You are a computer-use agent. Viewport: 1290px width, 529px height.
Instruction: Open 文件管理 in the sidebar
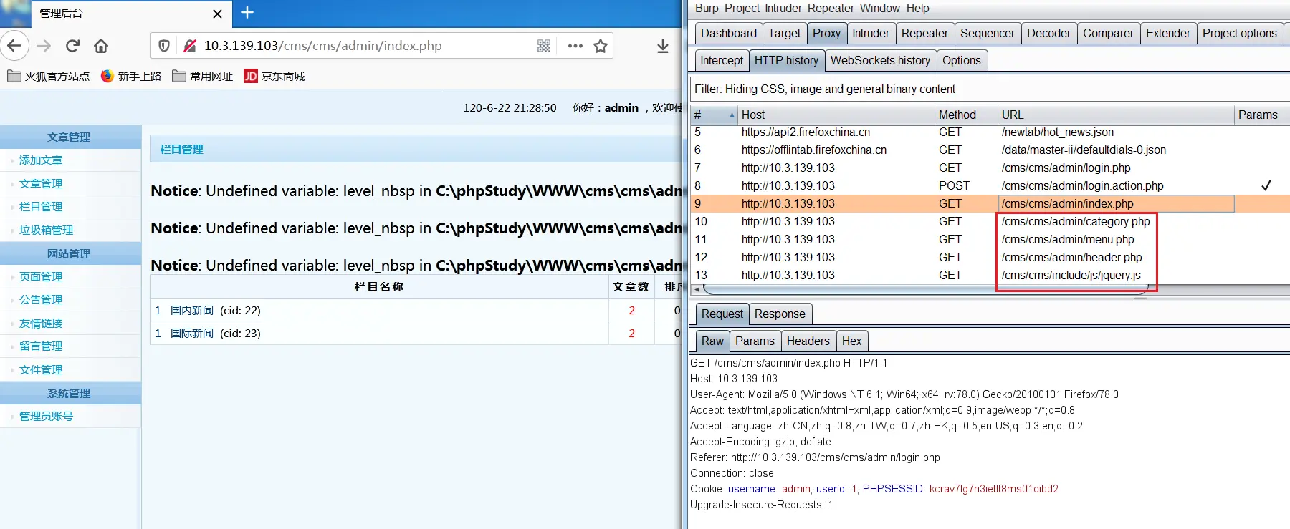pyautogui.click(x=41, y=370)
